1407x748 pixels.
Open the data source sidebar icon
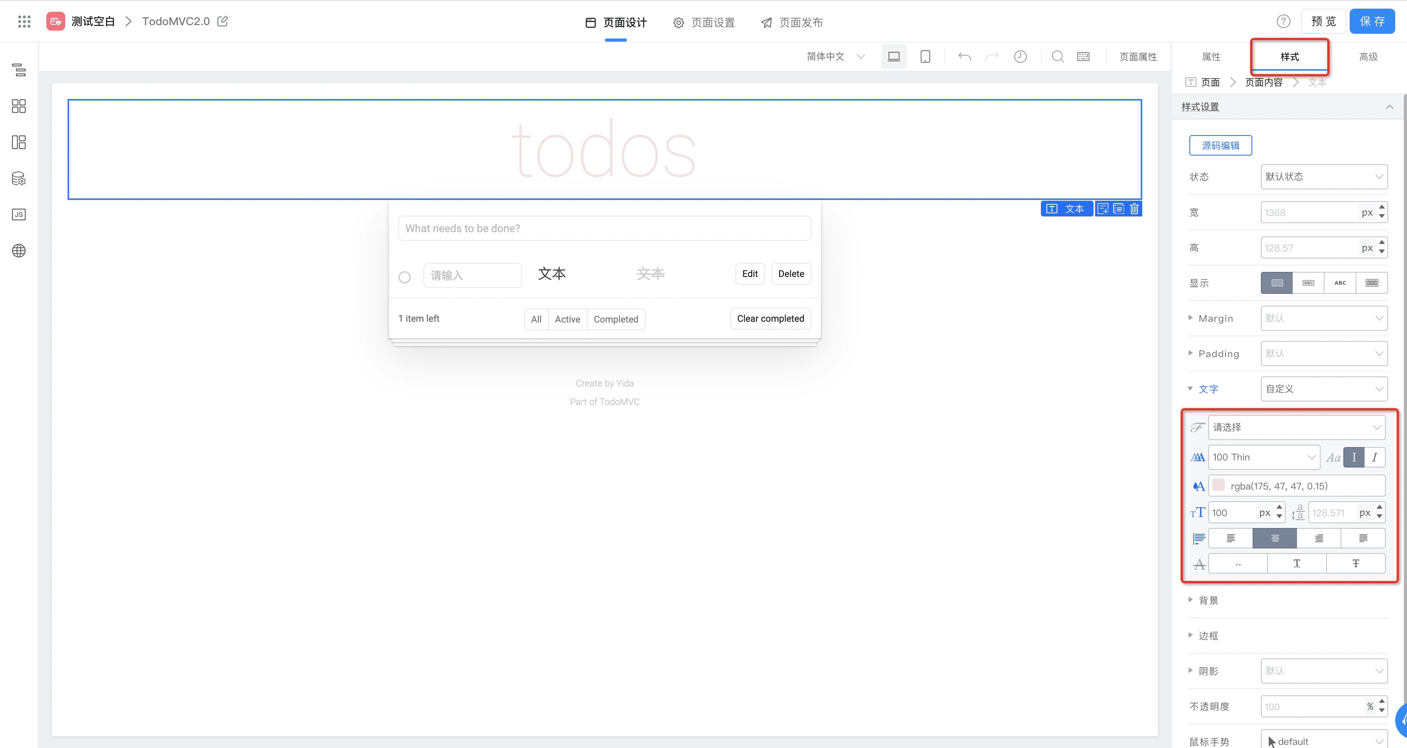18,179
